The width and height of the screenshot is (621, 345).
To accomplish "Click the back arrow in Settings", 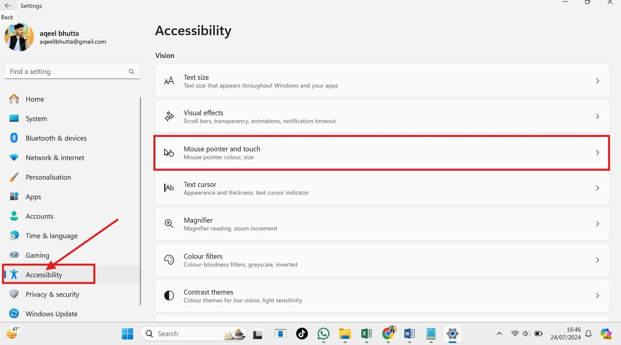I will 8,6.
